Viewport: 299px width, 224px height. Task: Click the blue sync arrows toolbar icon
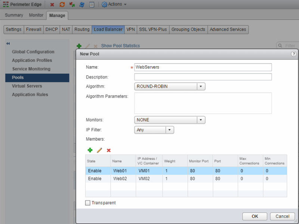[82, 4]
